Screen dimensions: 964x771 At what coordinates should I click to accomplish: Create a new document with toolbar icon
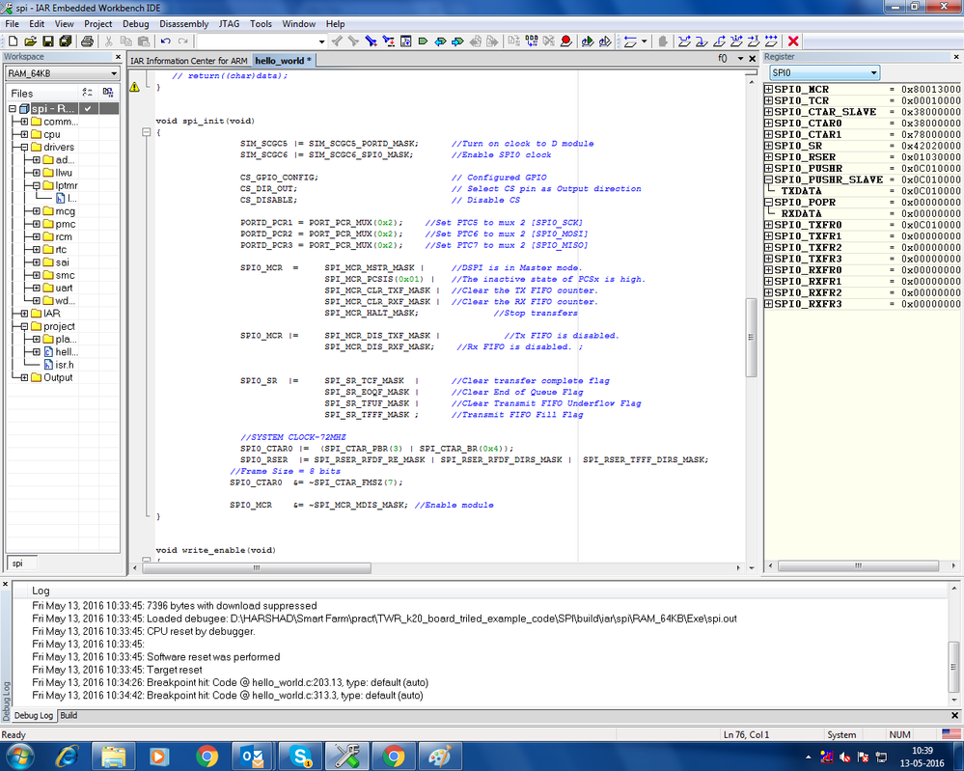tap(13, 41)
